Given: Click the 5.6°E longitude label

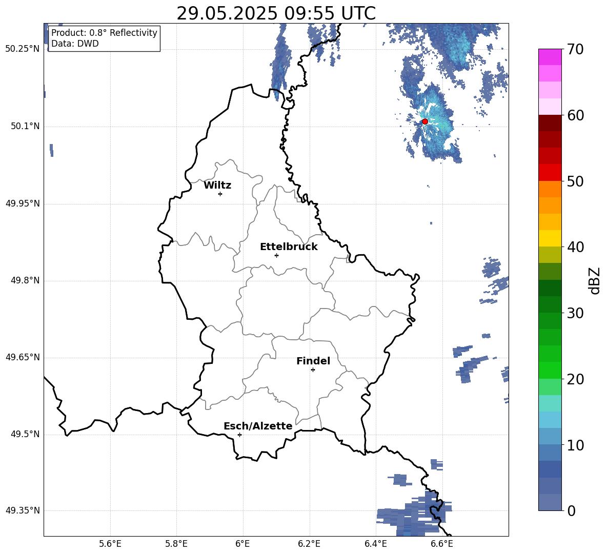Looking at the screenshot, I should coord(110,544).
